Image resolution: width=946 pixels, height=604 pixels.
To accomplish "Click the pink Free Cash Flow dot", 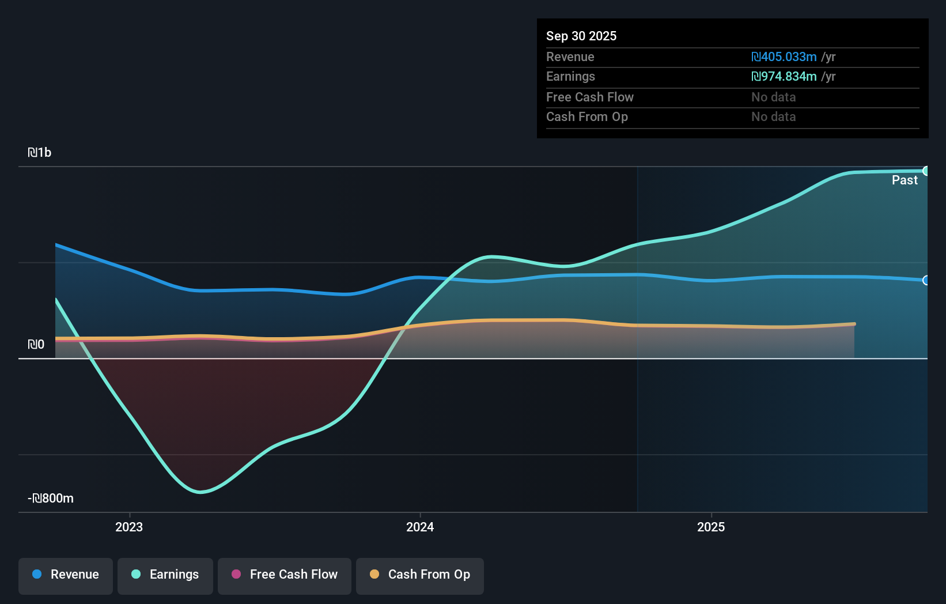I will 236,575.
